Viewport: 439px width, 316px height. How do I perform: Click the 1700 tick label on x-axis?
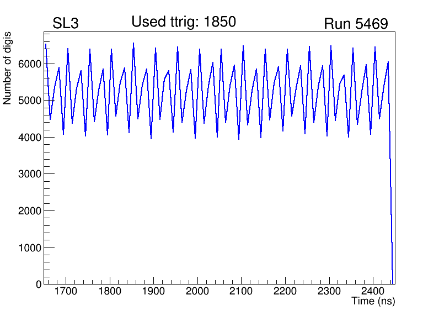(66, 291)
